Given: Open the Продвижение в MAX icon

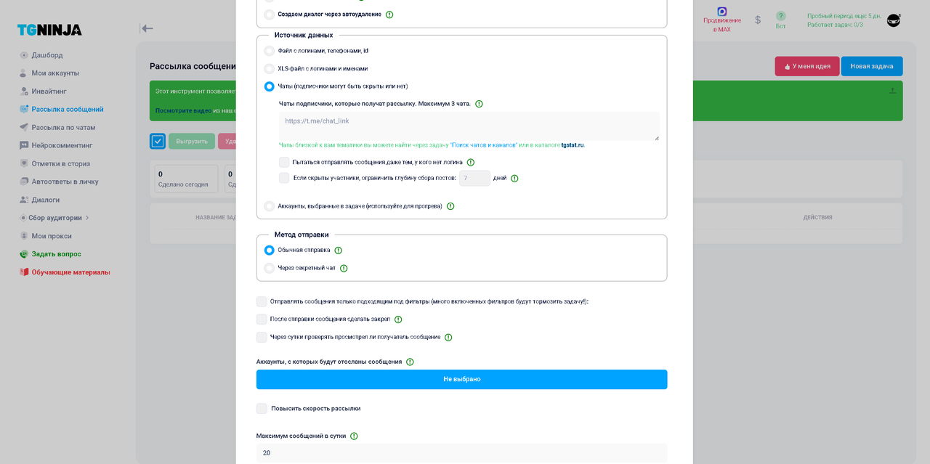Looking at the screenshot, I should coord(721,12).
